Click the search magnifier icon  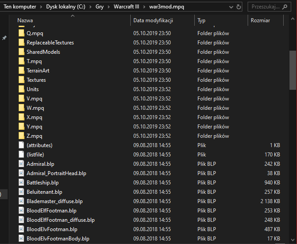[285, 7]
